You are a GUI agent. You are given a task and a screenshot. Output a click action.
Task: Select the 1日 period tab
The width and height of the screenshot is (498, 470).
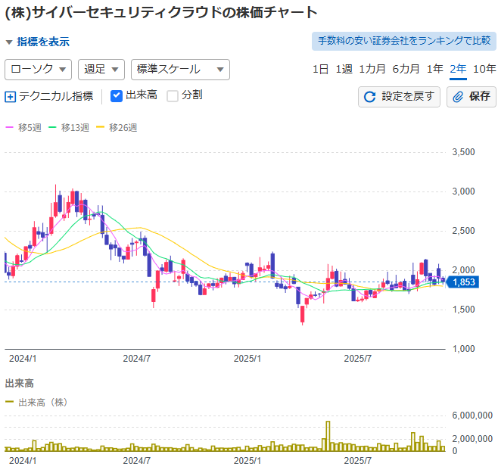click(x=320, y=69)
